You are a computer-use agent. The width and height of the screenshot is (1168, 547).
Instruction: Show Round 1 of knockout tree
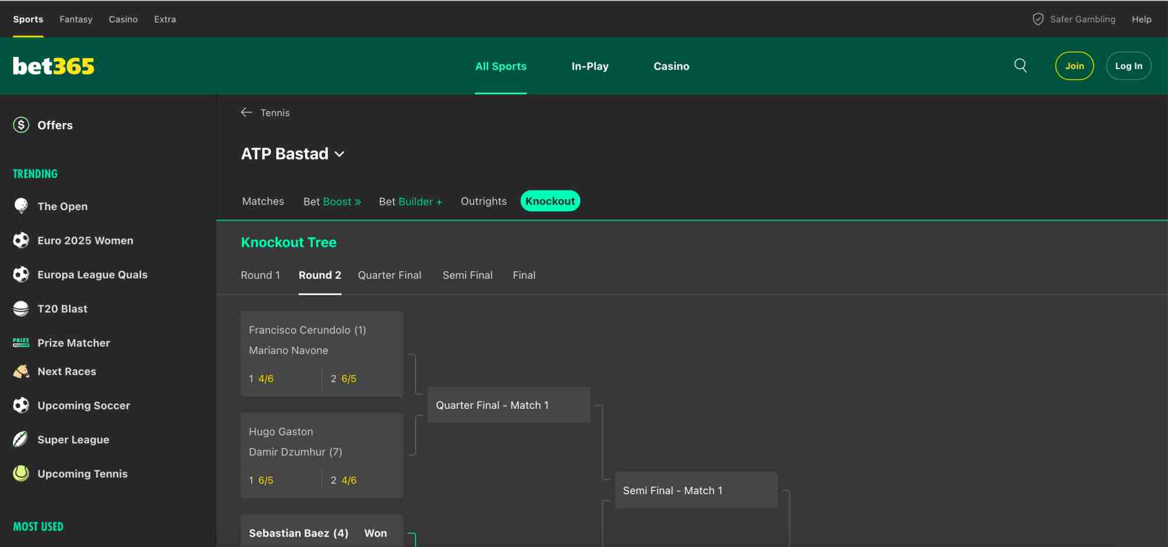click(260, 275)
